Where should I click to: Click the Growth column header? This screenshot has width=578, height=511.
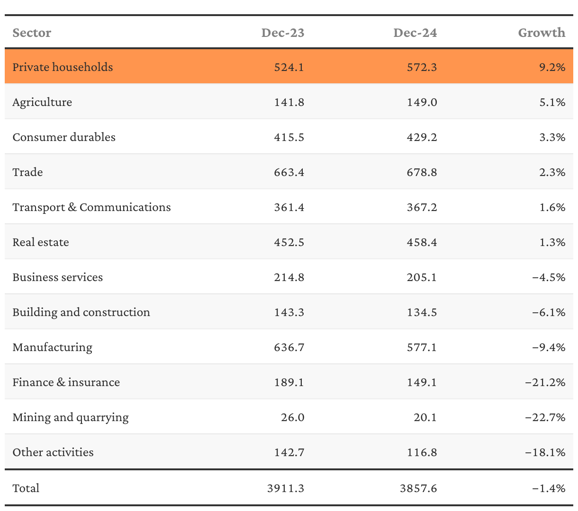(542, 33)
